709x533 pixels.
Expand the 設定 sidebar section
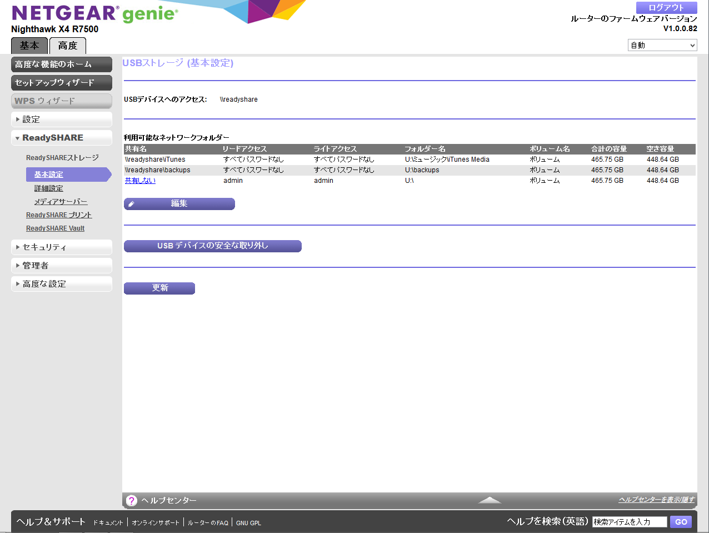[61, 119]
